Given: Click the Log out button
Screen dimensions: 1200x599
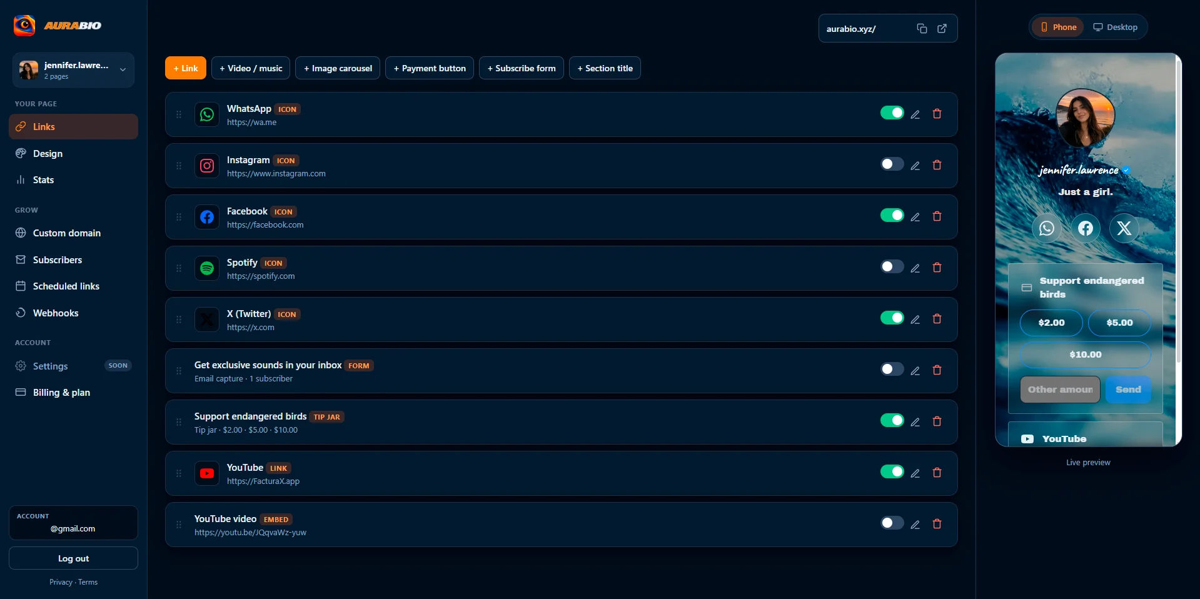Looking at the screenshot, I should (73, 558).
